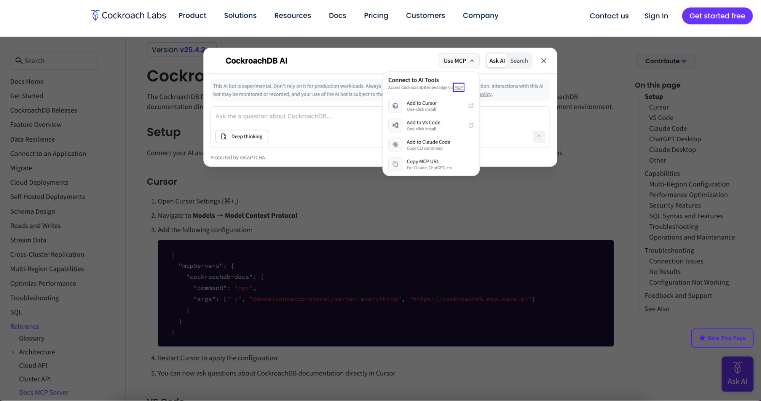The width and height of the screenshot is (761, 401).
Task: Open Connect to an Application in sidebar
Action: point(48,154)
